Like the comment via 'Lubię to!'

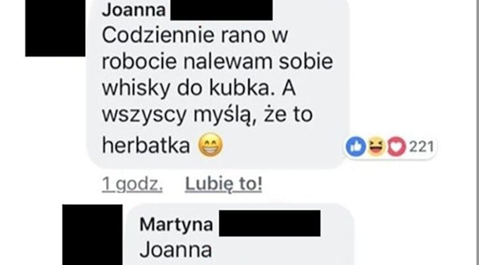223,184
